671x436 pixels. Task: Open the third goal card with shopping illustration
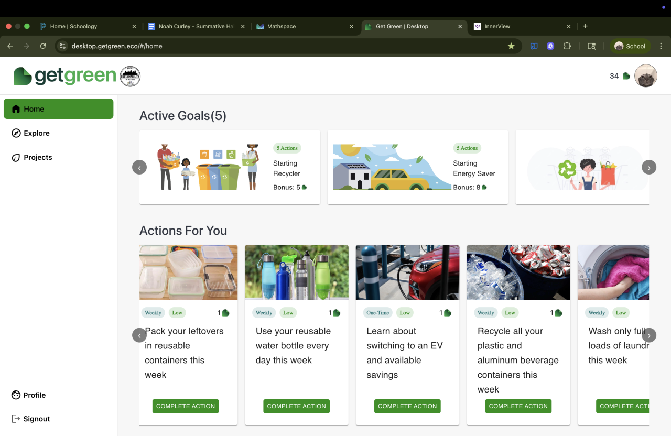(x=582, y=167)
